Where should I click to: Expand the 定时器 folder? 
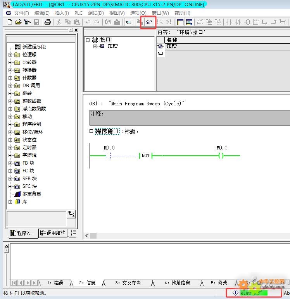tap(10, 148)
